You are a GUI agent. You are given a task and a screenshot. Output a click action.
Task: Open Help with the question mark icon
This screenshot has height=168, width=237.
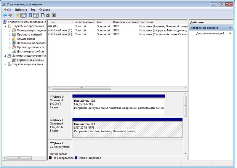(x=30, y=15)
